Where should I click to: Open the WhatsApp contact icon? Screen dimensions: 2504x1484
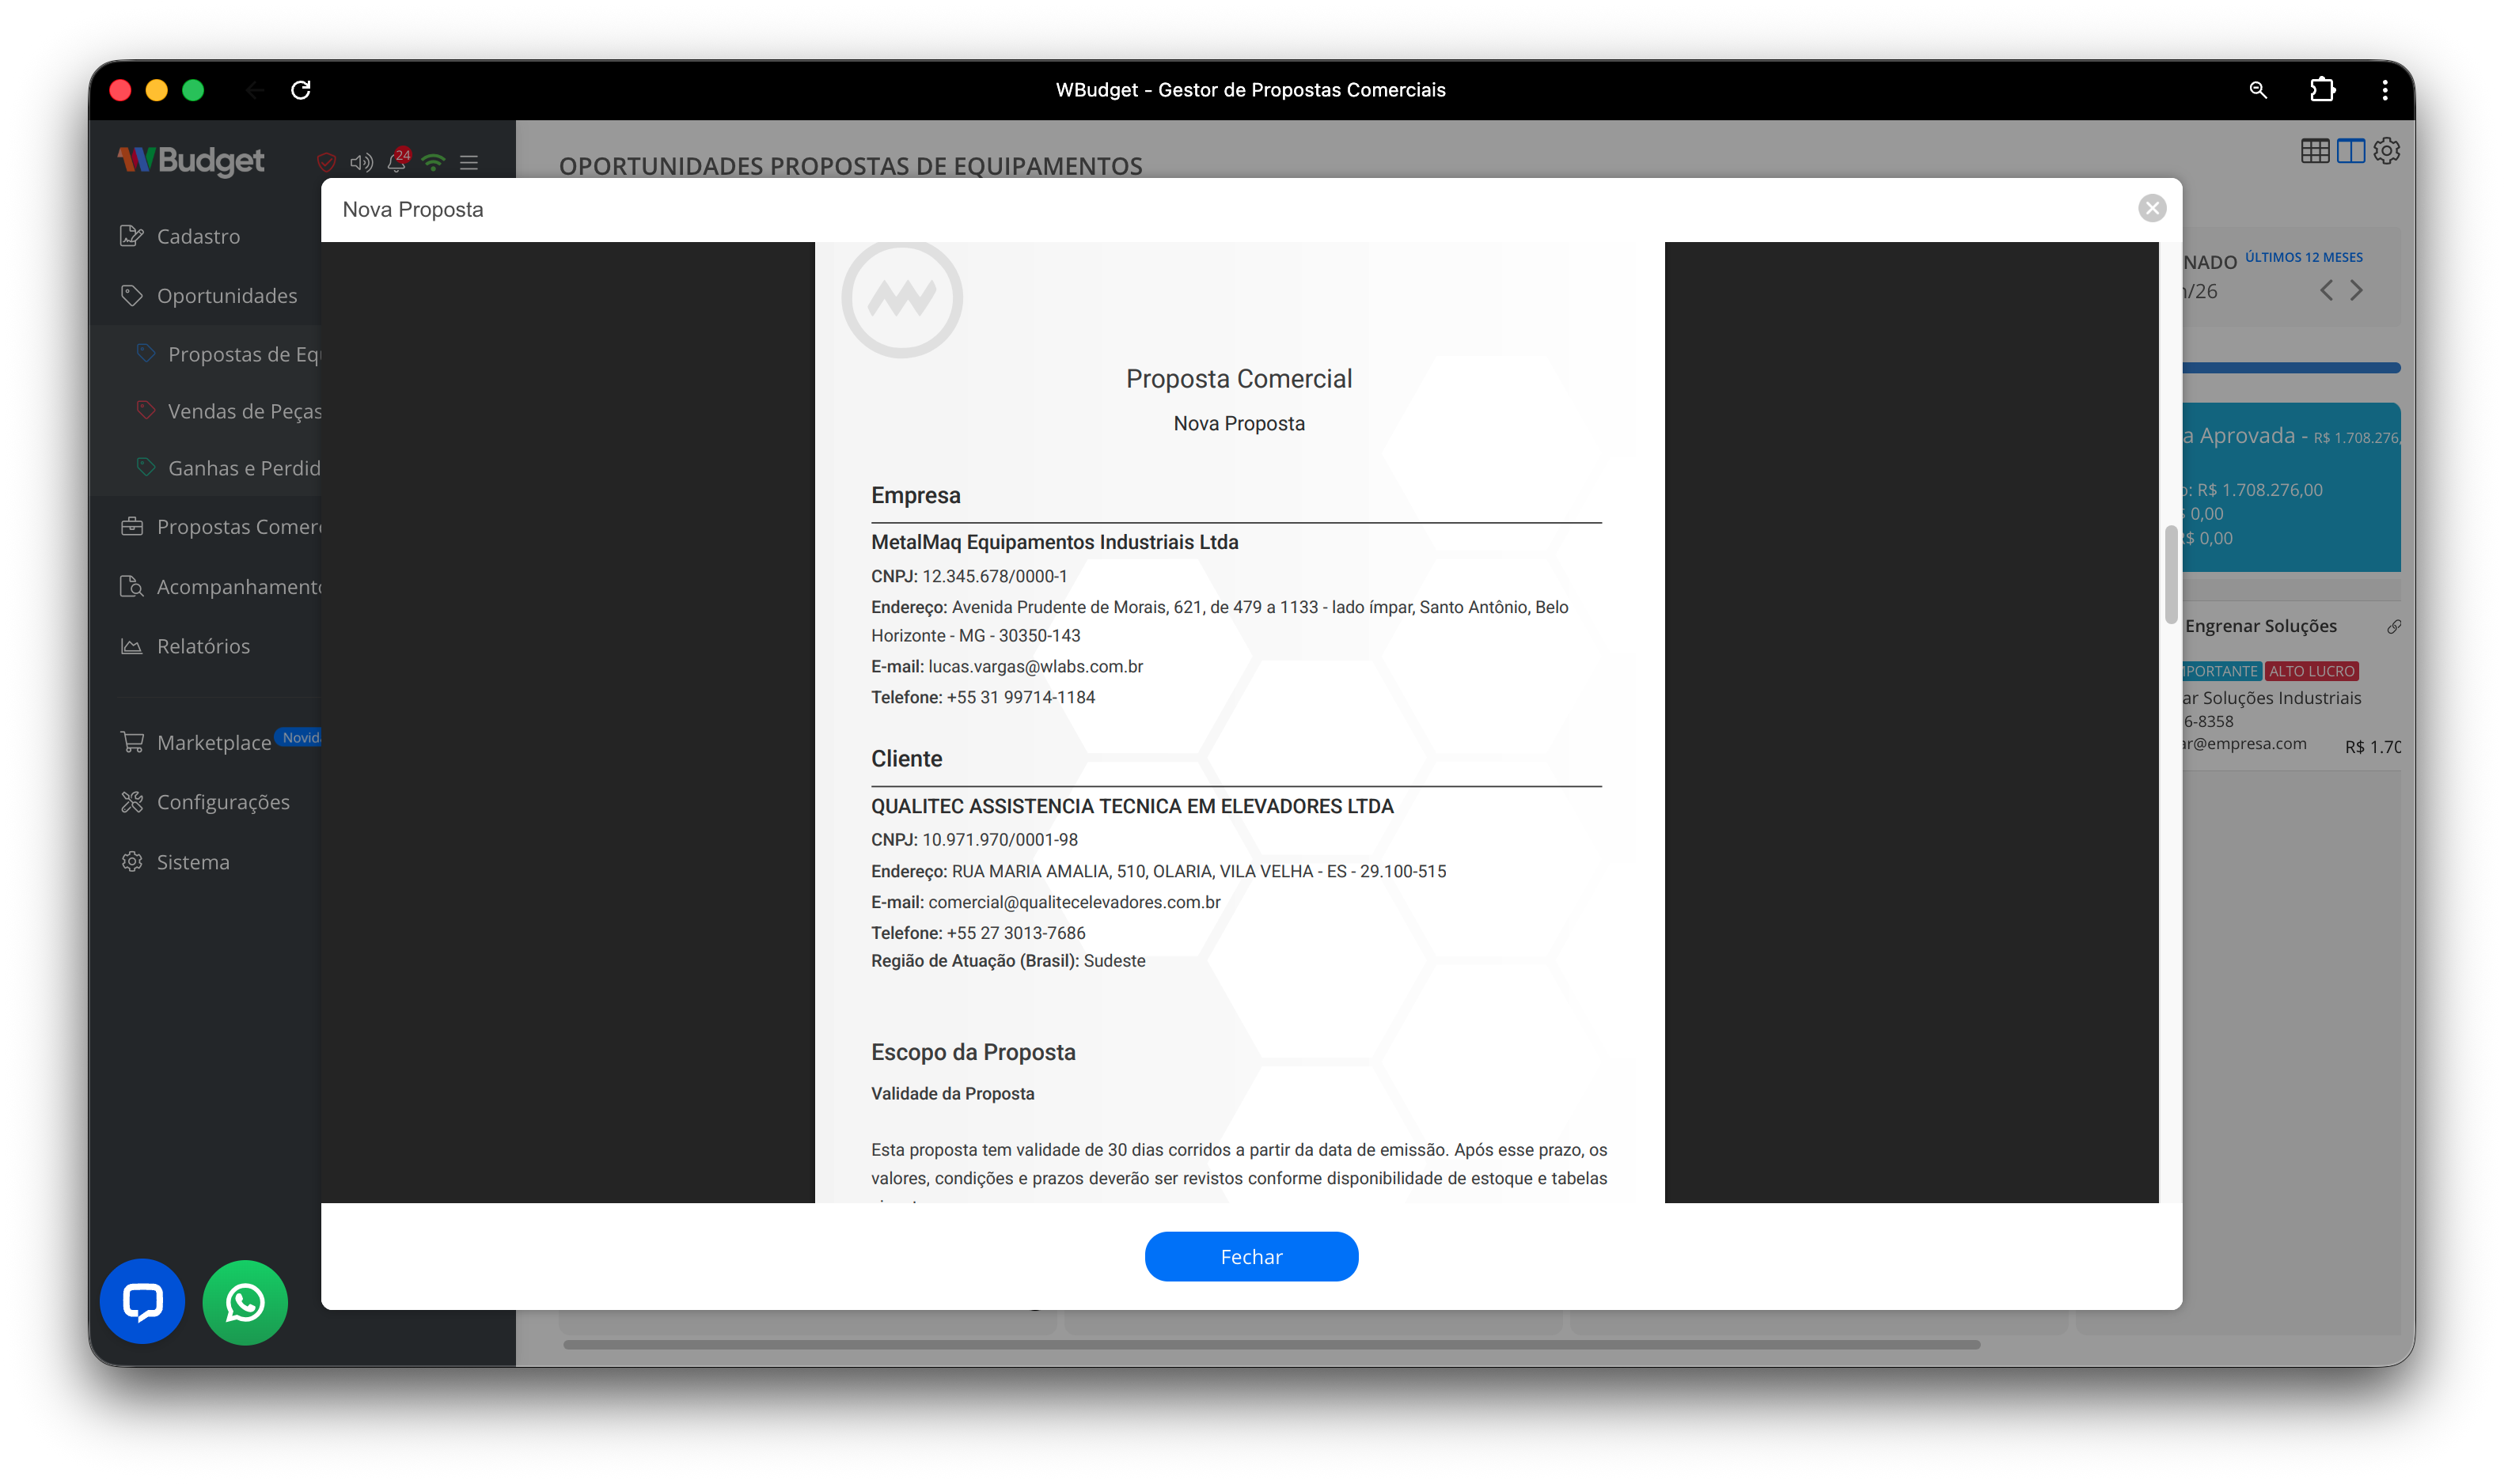tap(244, 1301)
